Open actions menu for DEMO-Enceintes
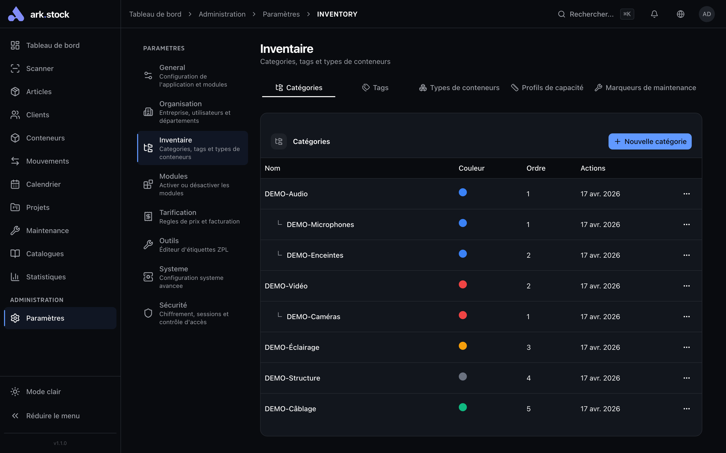The width and height of the screenshot is (726, 453). 686,255
